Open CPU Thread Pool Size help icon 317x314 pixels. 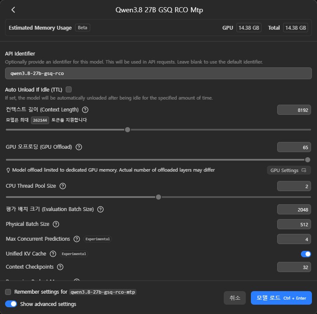(63, 186)
